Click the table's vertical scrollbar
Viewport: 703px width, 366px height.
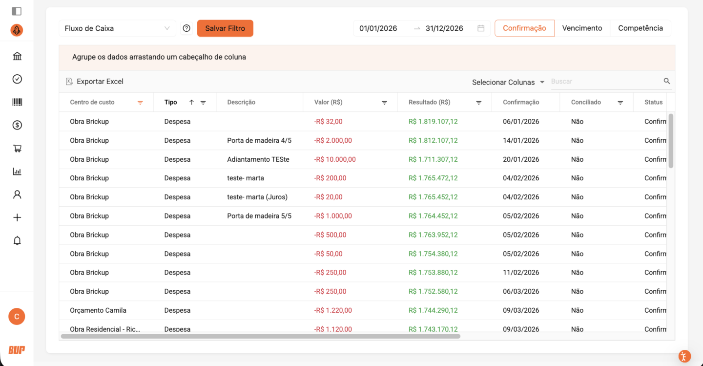pos(671,141)
